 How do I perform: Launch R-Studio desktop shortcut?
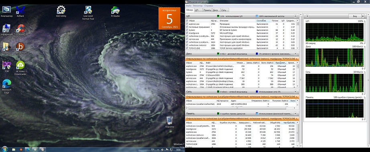(x=116, y=12)
